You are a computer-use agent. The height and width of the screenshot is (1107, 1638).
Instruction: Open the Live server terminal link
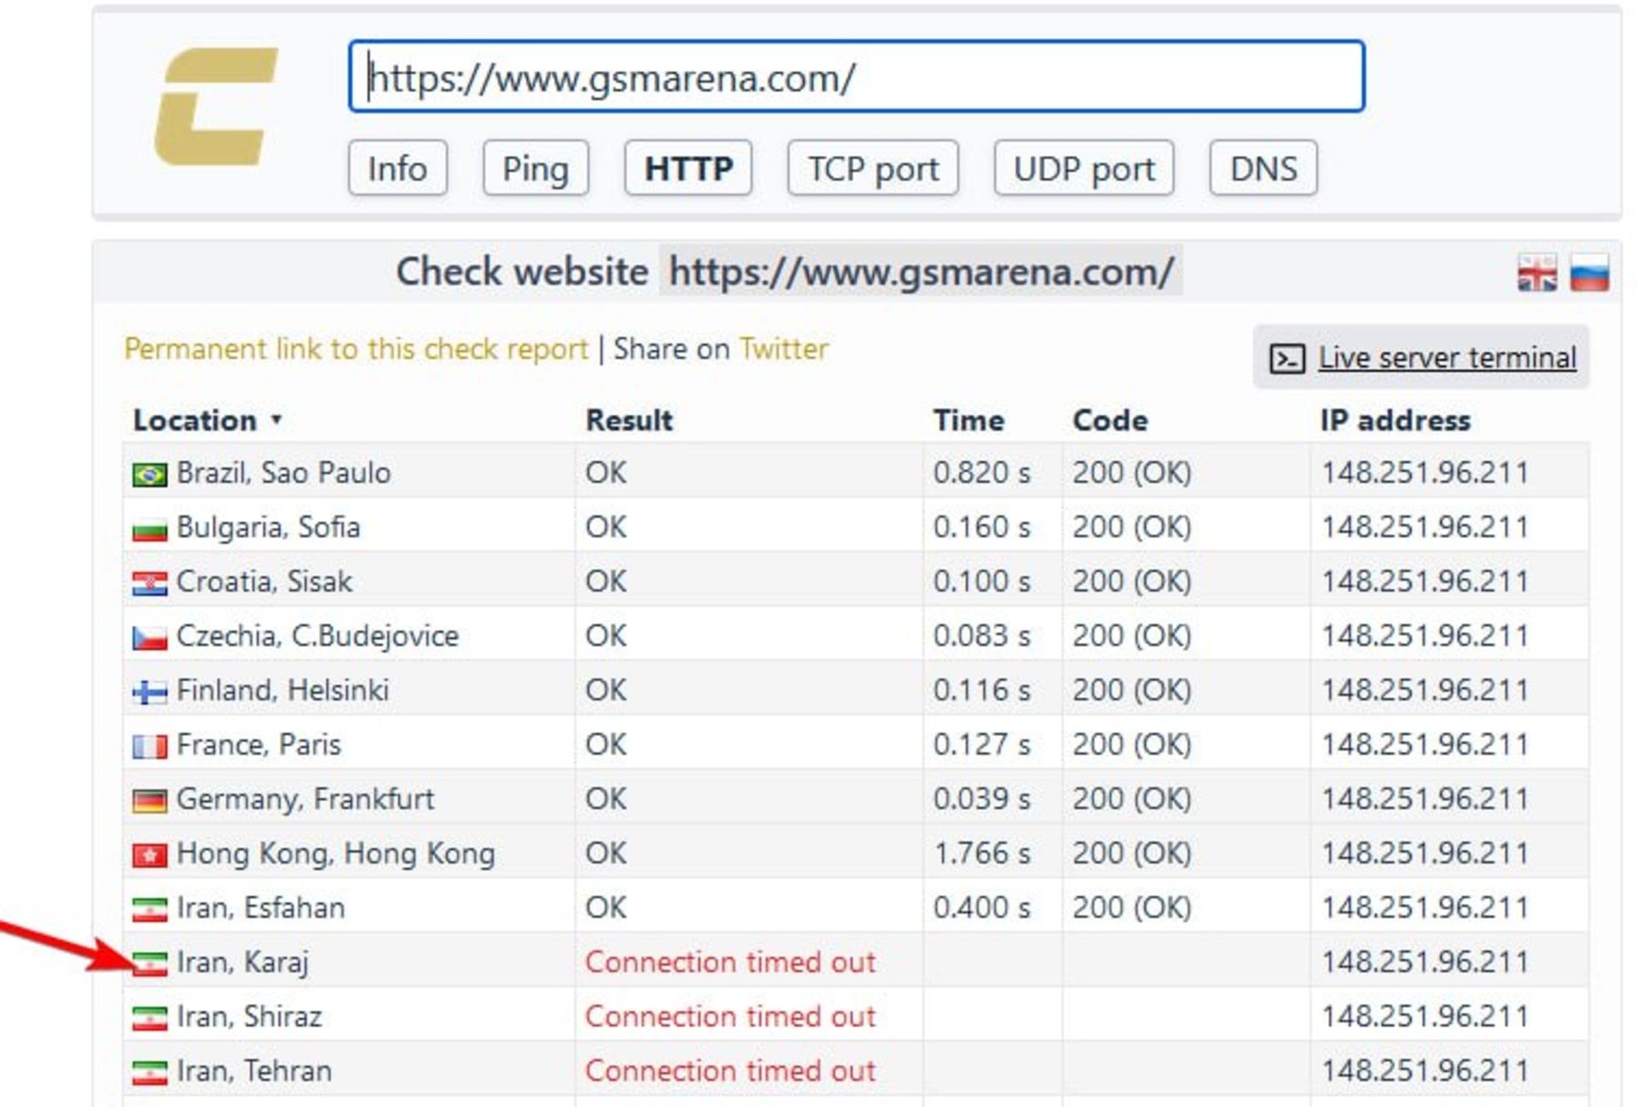coord(1447,357)
